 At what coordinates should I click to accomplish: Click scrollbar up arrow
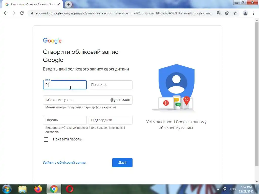[x=257, y=20]
